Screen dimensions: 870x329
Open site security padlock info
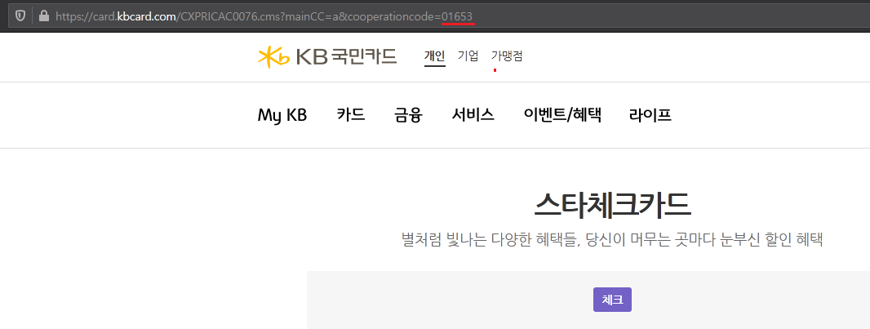pyautogui.click(x=44, y=16)
